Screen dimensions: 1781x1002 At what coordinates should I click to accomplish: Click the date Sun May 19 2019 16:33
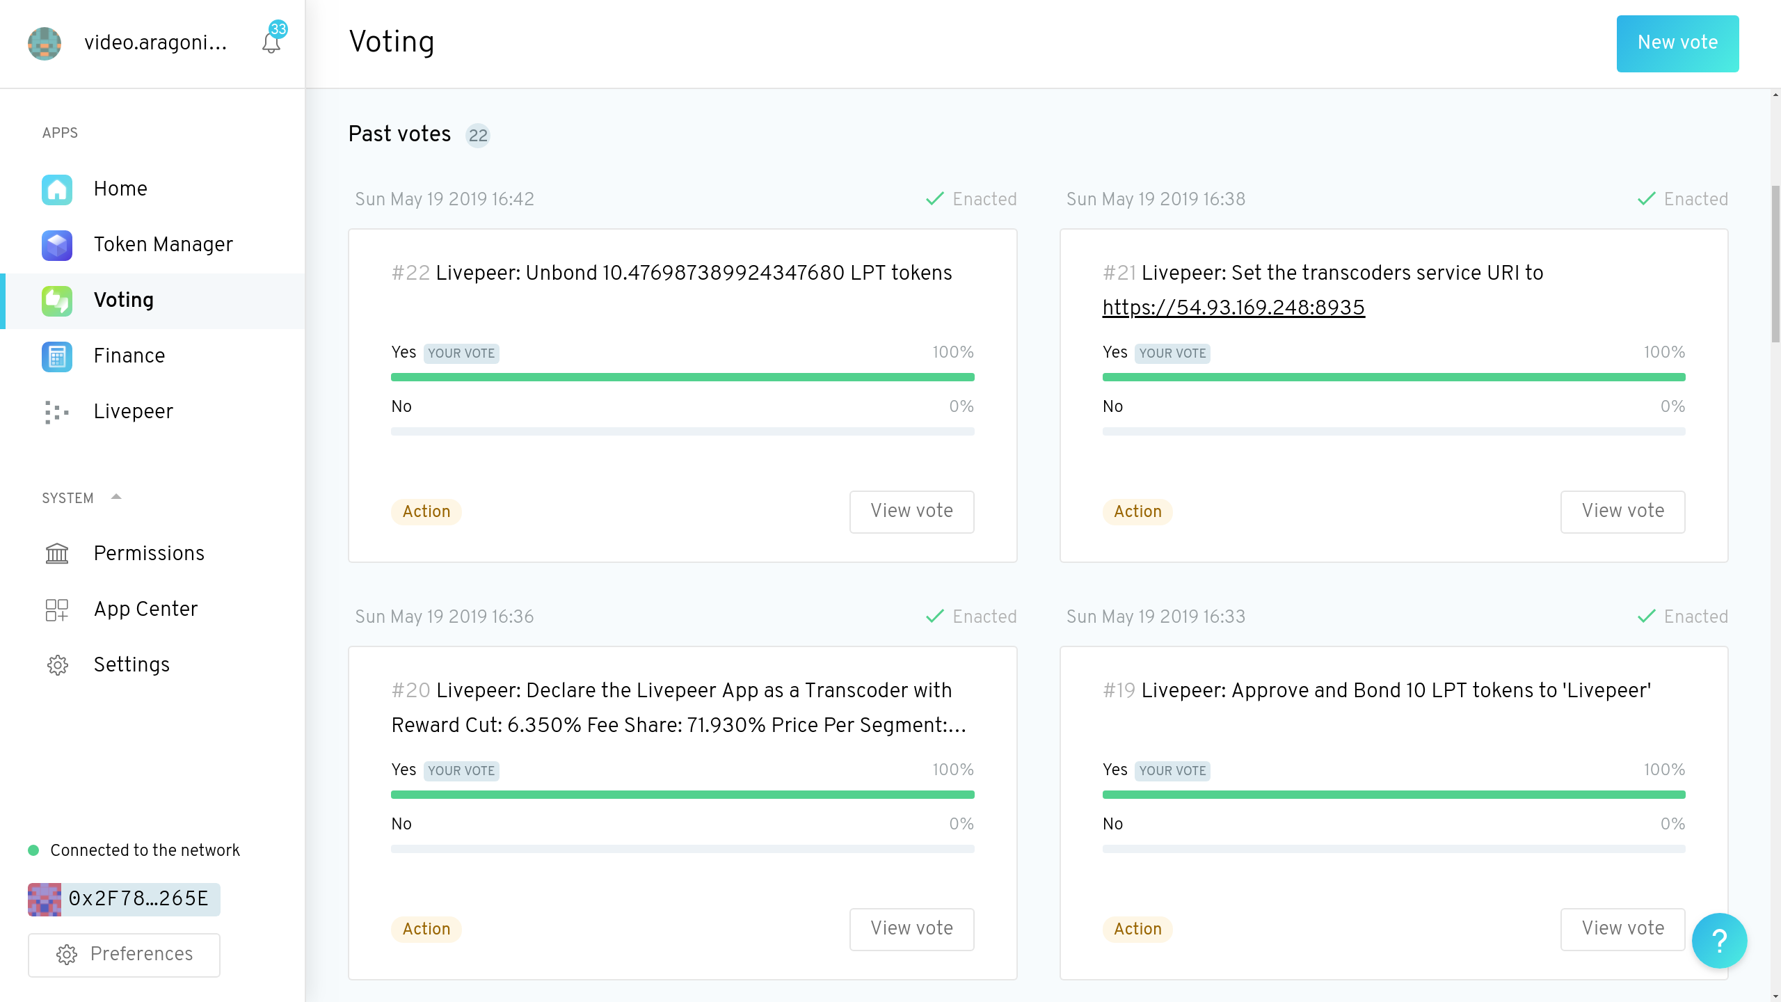point(1156,617)
